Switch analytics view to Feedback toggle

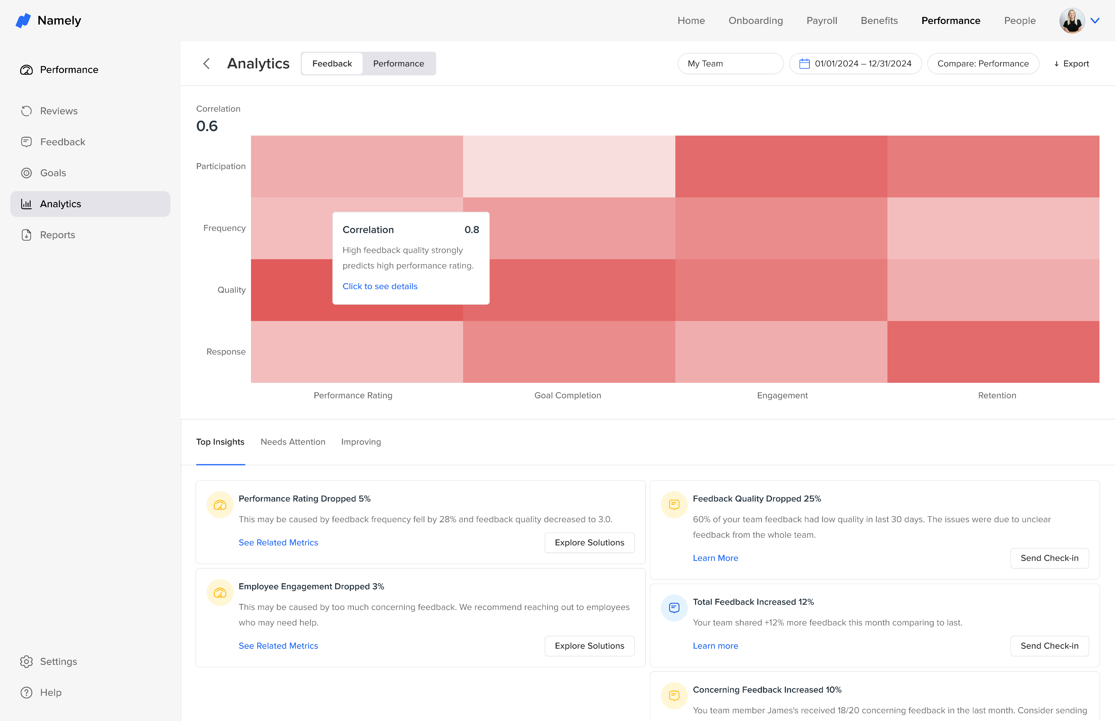coord(332,64)
